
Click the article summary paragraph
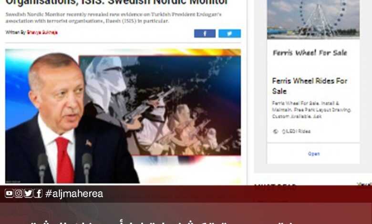tap(114, 18)
